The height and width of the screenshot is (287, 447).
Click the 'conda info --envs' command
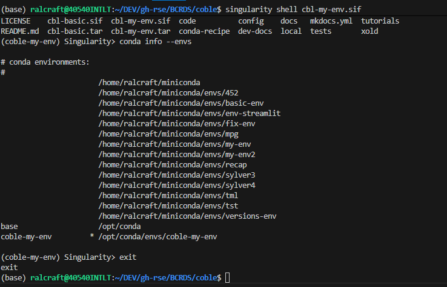coord(156,42)
